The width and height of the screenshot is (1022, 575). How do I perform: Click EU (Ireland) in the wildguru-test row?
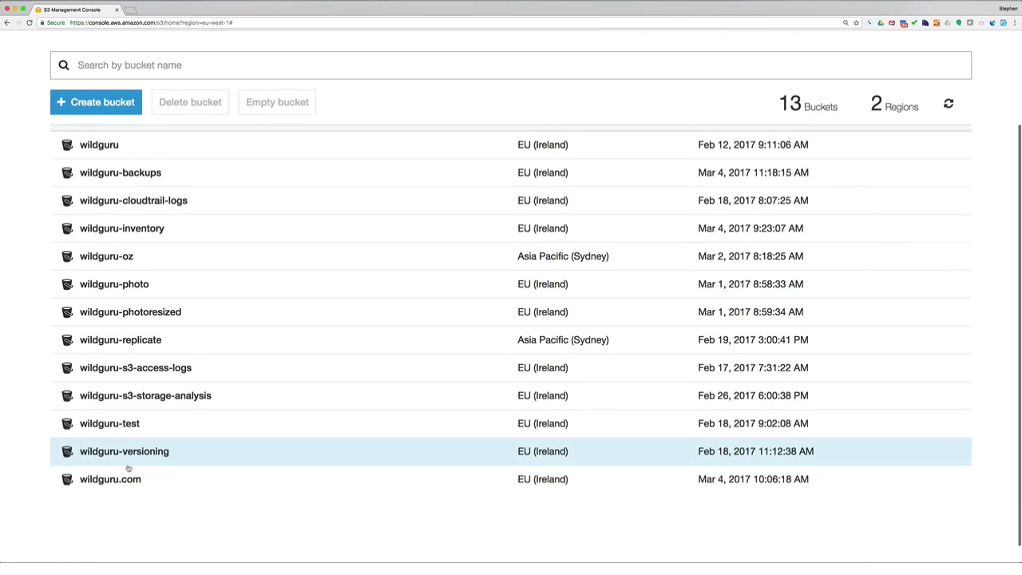(543, 424)
